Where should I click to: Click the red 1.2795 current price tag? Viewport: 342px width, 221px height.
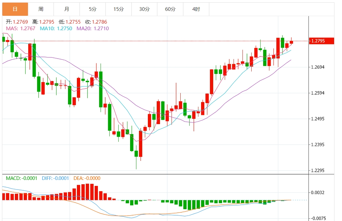coord(322,41)
